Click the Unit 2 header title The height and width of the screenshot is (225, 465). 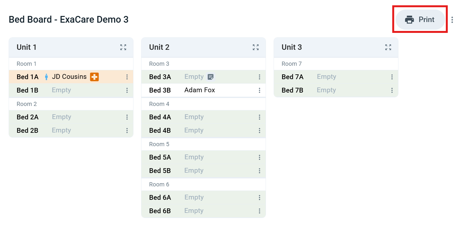[159, 47]
